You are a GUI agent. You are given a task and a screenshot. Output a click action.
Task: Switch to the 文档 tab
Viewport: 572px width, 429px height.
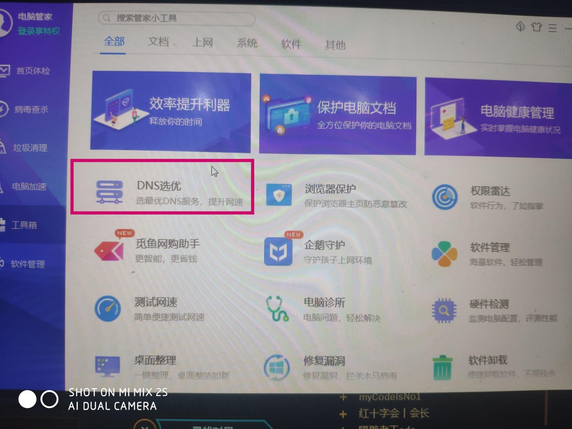[x=158, y=42]
